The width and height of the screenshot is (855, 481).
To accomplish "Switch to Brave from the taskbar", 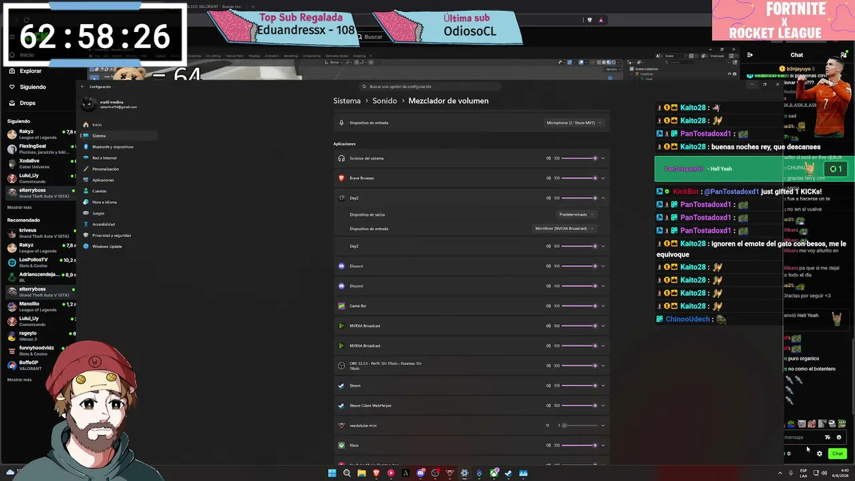I will click(x=376, y=473).
